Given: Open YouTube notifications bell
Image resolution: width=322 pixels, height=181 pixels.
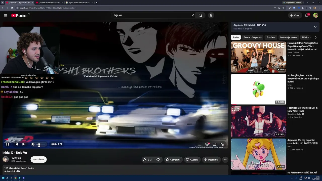Looking at the screenshot, I should 307,15.
